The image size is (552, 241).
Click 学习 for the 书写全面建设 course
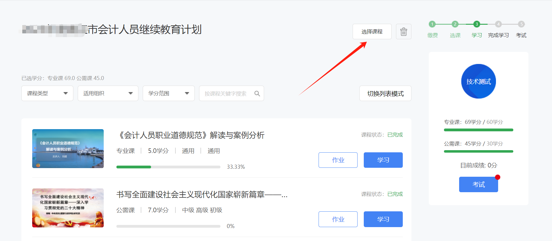(383, 219)
